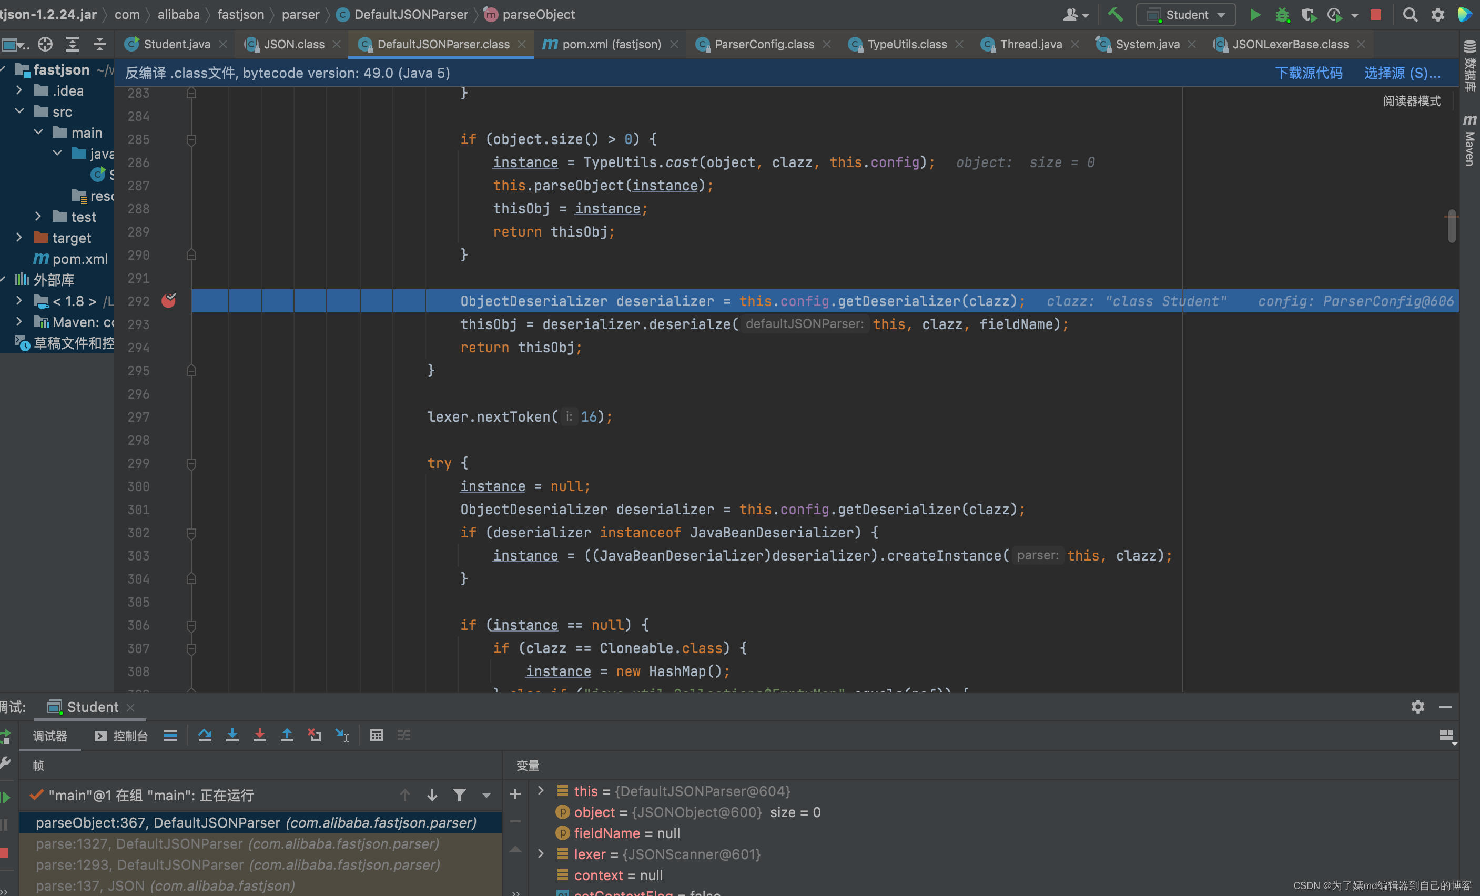Collapse the src folder

tap(19, 111)
